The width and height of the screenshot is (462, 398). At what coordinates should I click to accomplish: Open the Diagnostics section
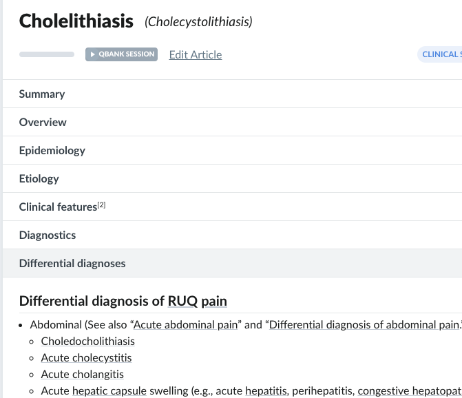click(x=48, y=235)
